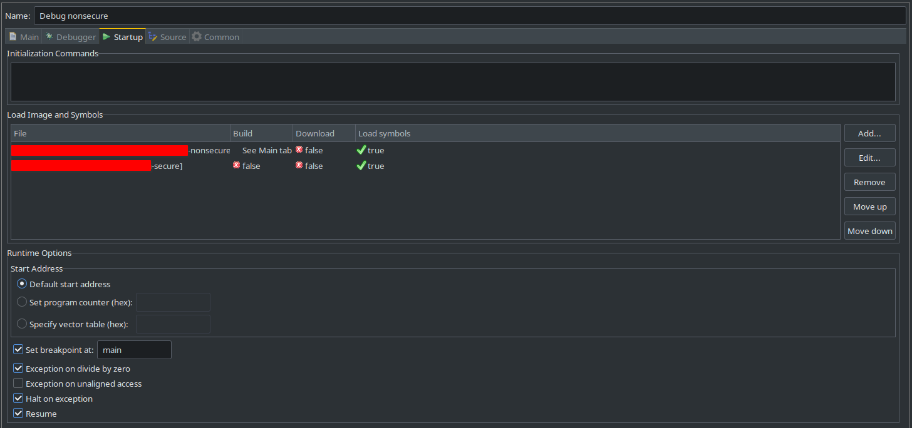
Task: Uncheck the Resume checkbox
Action: click(x=18, y=413)
